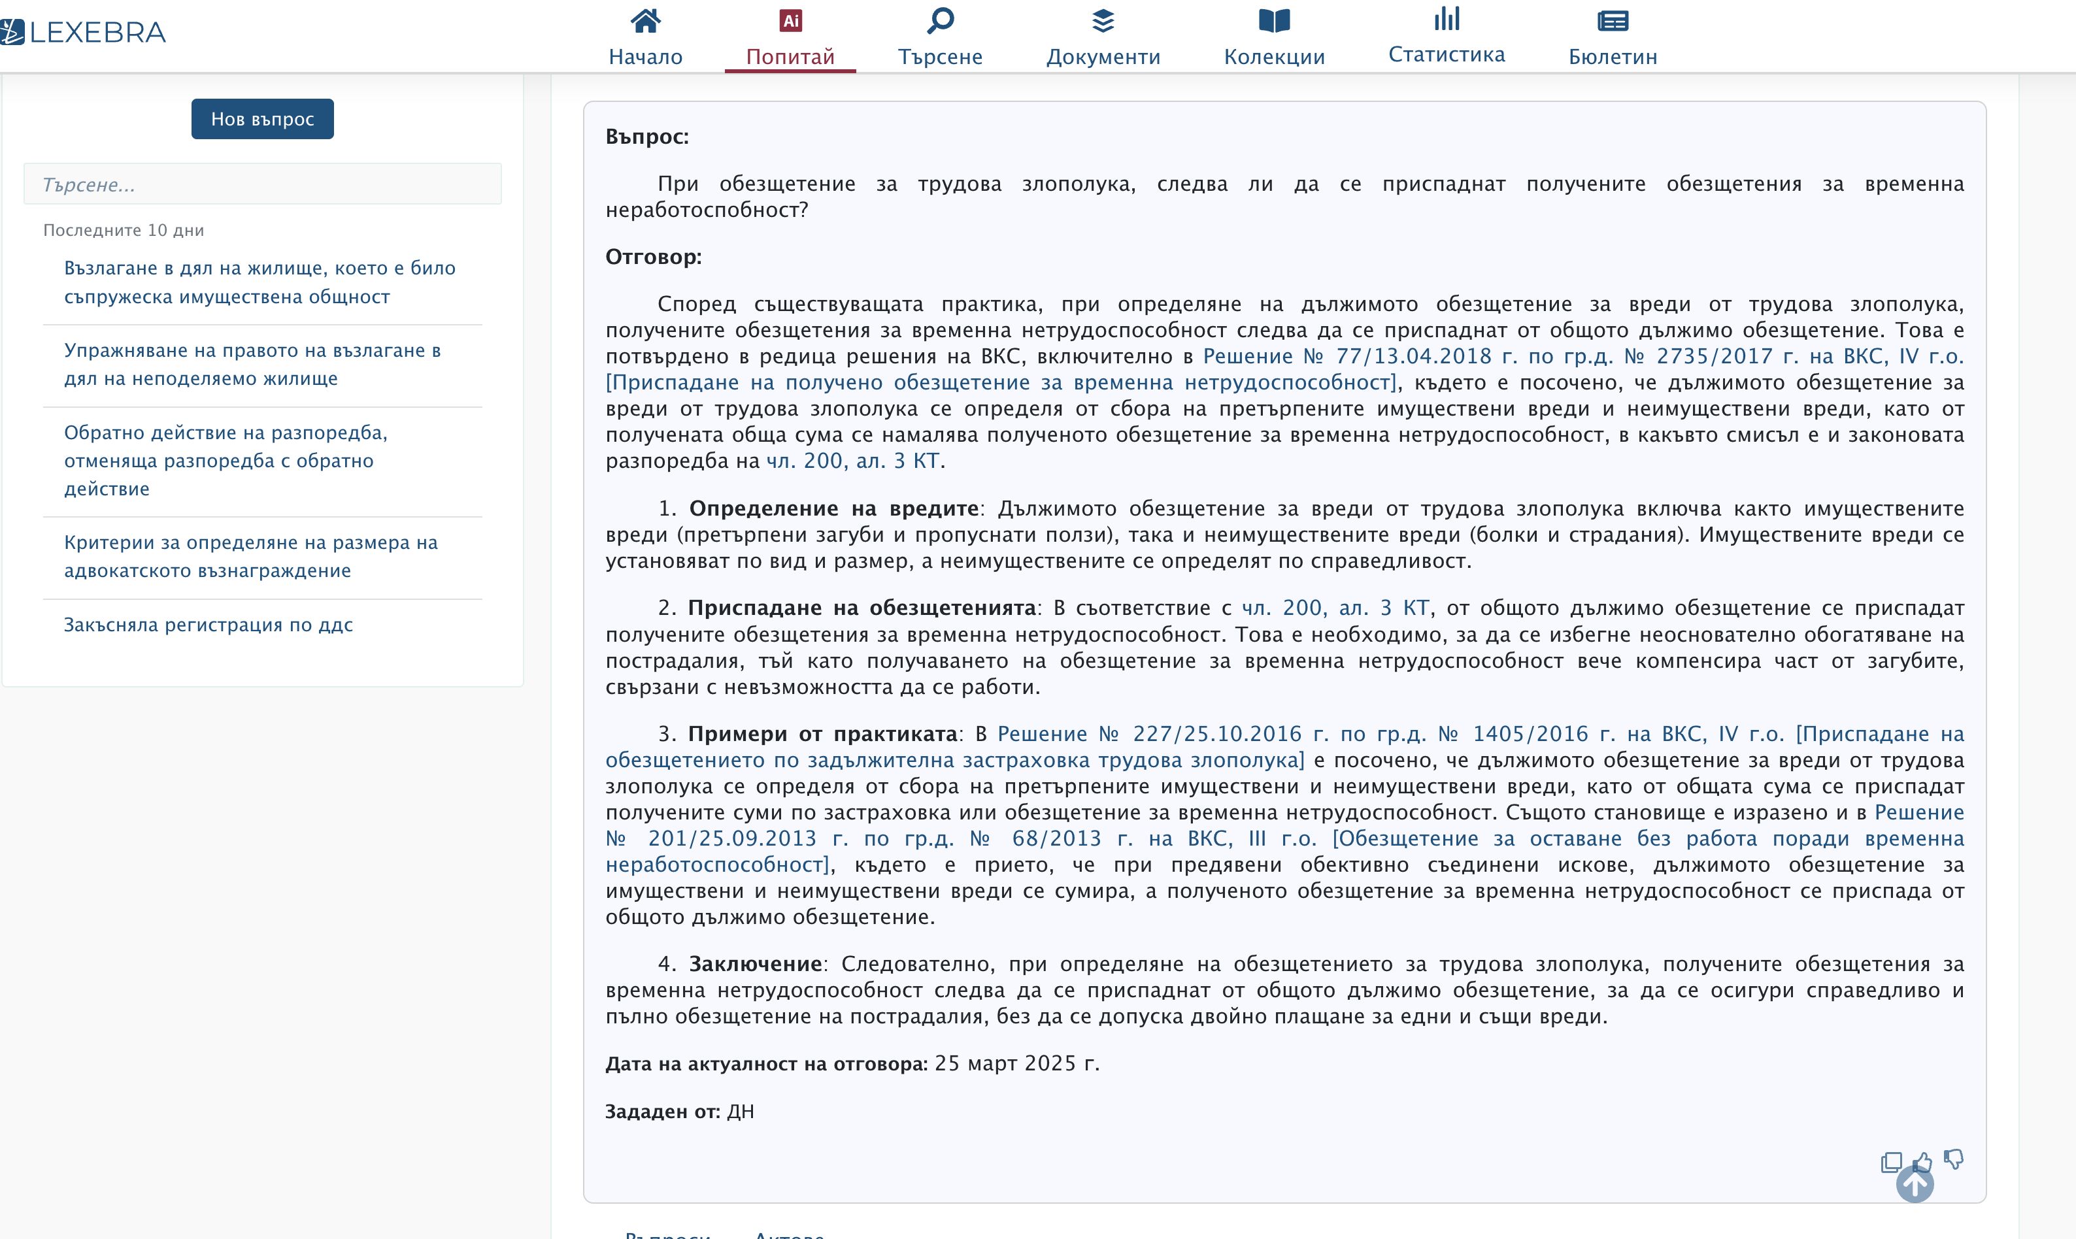Open Бюлетин via the newsletter icon

tap(1613, 21)
